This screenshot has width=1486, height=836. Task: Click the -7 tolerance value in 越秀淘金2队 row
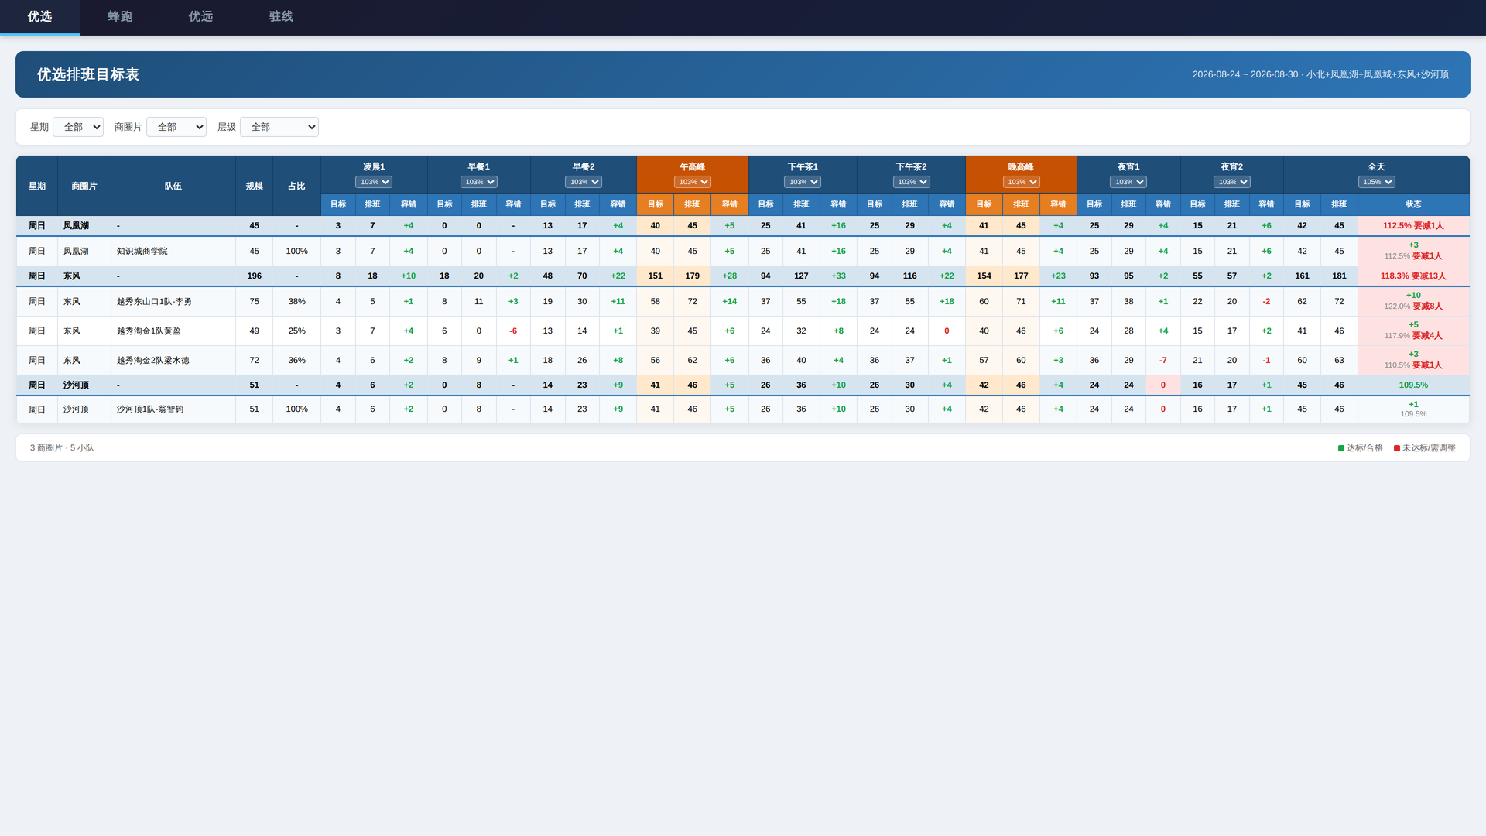[1163, 361]
